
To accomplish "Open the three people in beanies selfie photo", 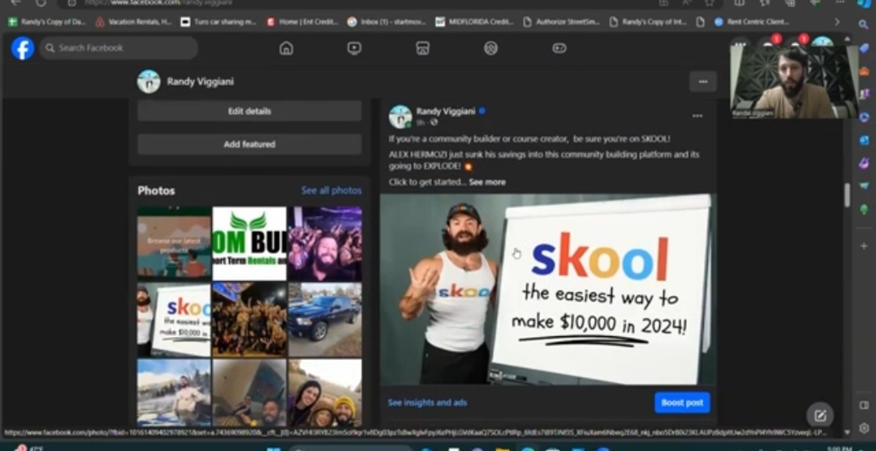I will [x=325, y=392].
